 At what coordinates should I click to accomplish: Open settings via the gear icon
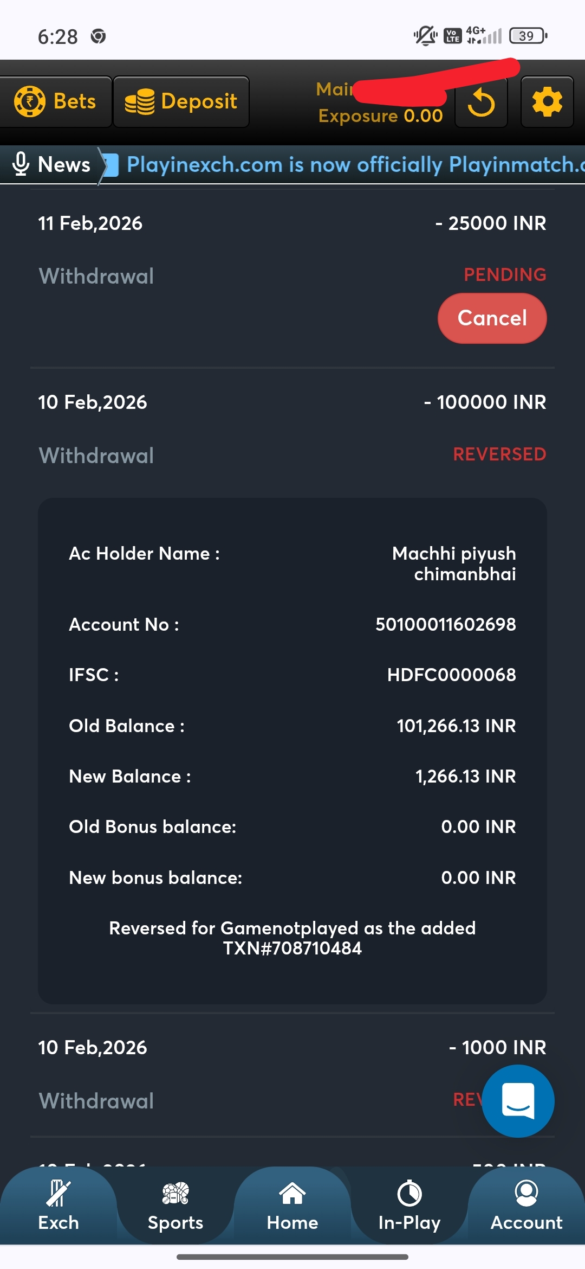pyautogui.click(x=547, y=102)
